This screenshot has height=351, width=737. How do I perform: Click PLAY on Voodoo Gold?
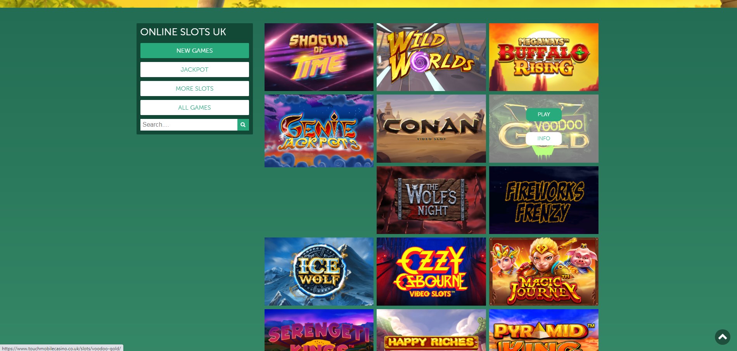tap(543, 114)
